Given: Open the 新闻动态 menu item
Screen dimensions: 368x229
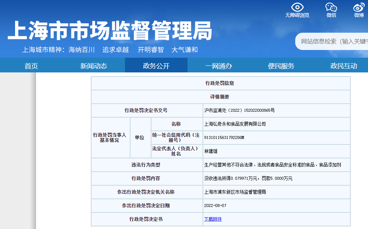Looking at the screenshot, I should 94,66.
